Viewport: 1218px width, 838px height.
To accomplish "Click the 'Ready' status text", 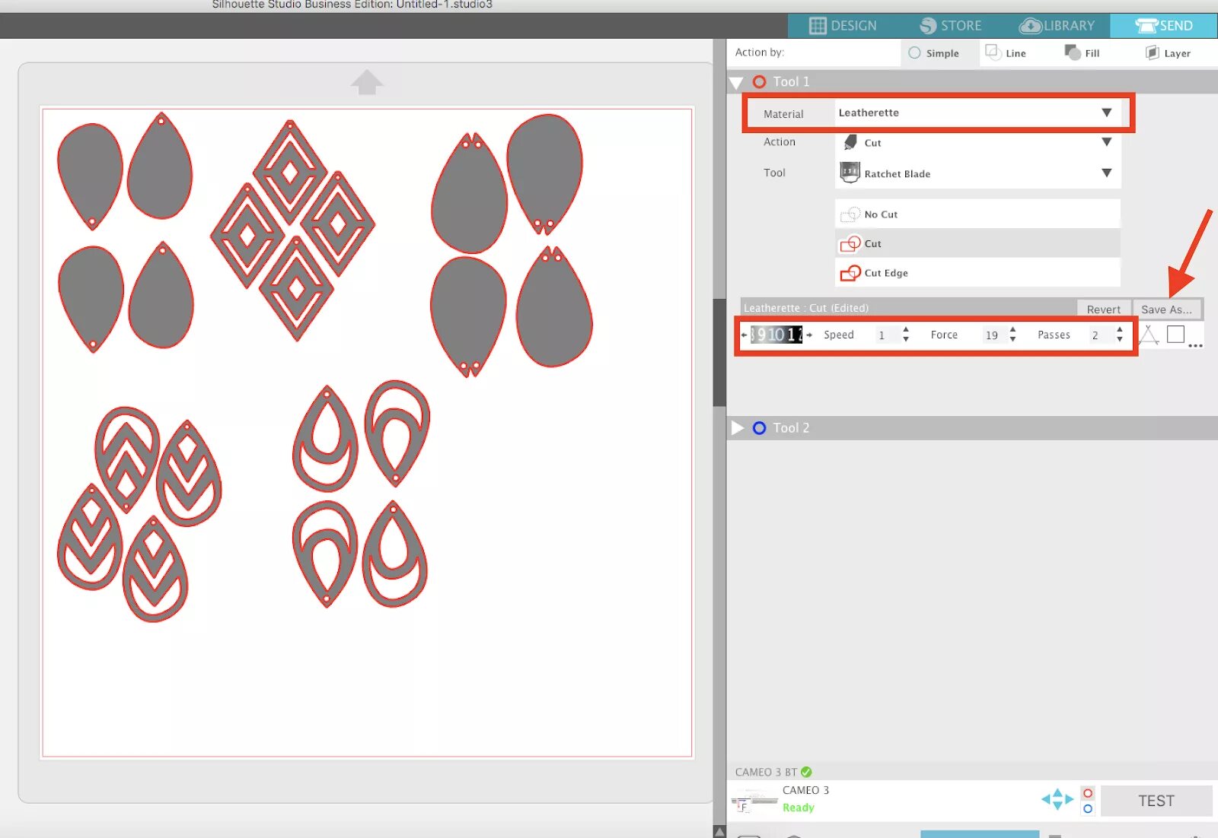I will click(x=798, y=808).
